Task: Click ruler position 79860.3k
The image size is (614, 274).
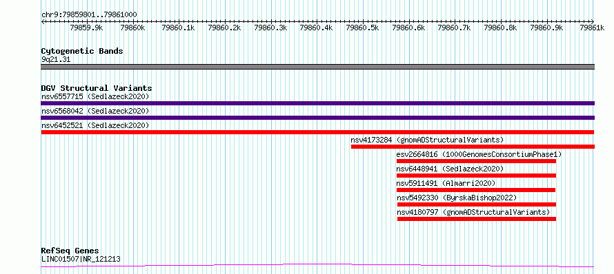Action: point(271,28)
